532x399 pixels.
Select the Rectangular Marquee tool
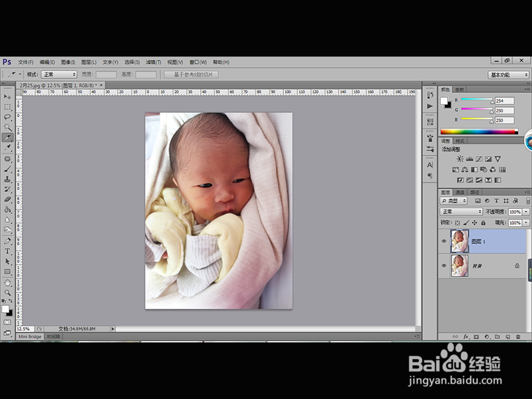click(x=7, y=107)
